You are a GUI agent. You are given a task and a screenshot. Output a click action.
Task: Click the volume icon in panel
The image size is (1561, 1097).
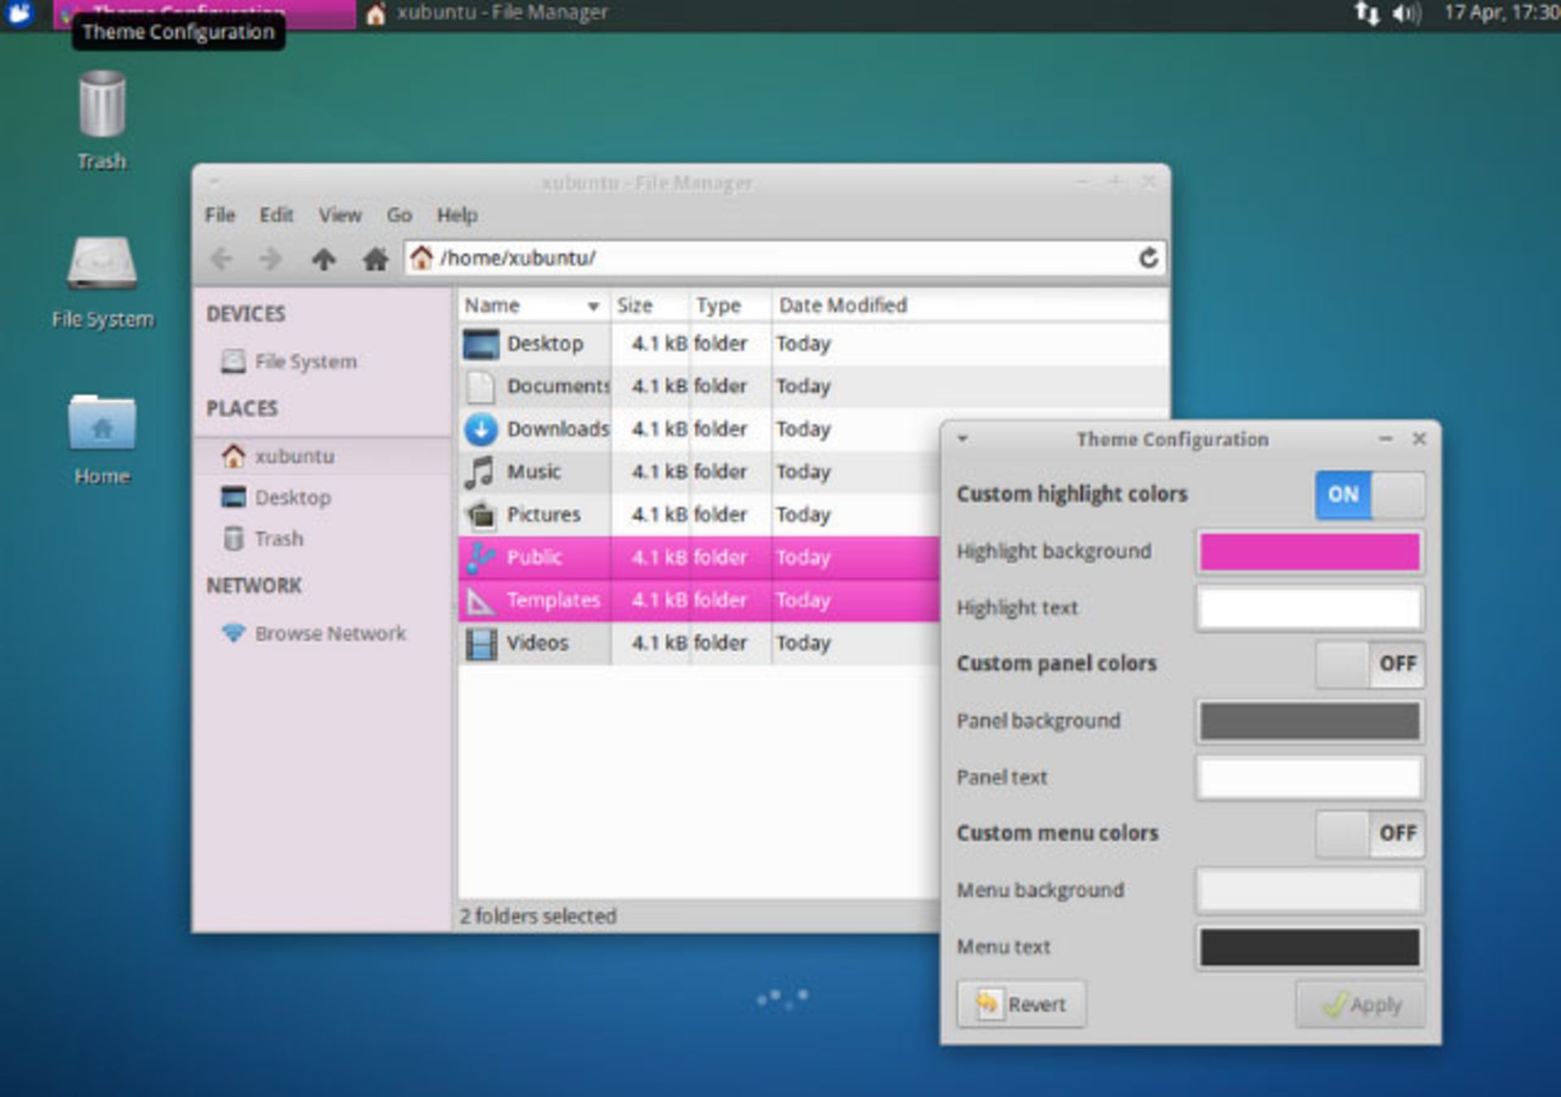(1406, 13)
